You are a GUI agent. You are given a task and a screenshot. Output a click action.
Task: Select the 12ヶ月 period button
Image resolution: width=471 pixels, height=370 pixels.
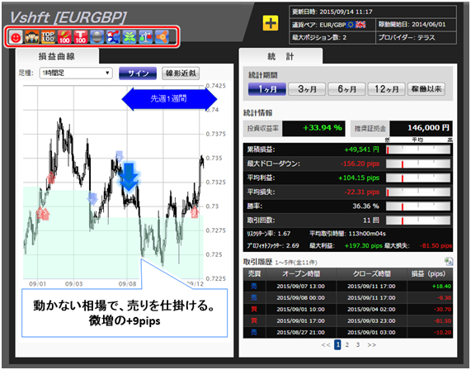pyautogui.click(x=386, y=89)
